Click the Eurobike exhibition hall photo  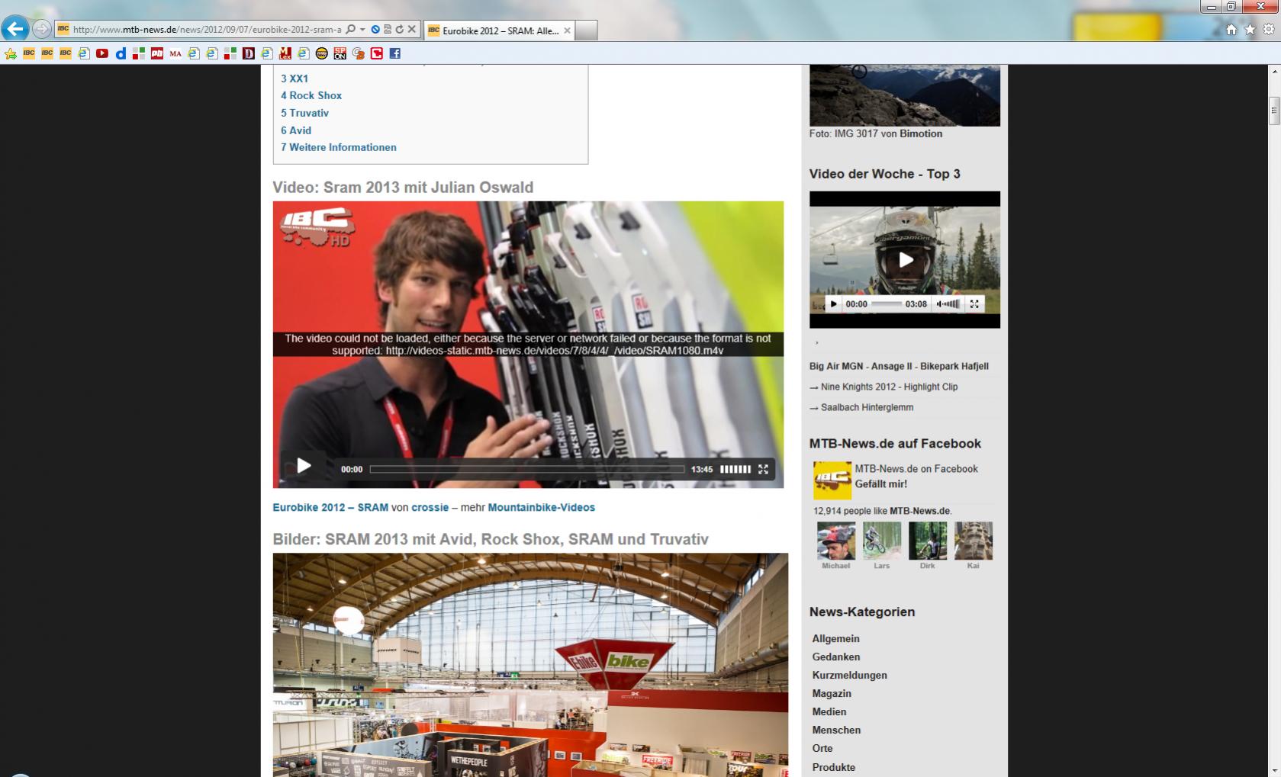[530, 665]
